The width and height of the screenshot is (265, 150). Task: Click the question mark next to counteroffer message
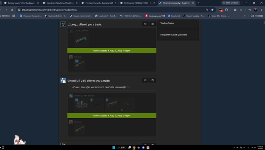[x=129, y=87]
